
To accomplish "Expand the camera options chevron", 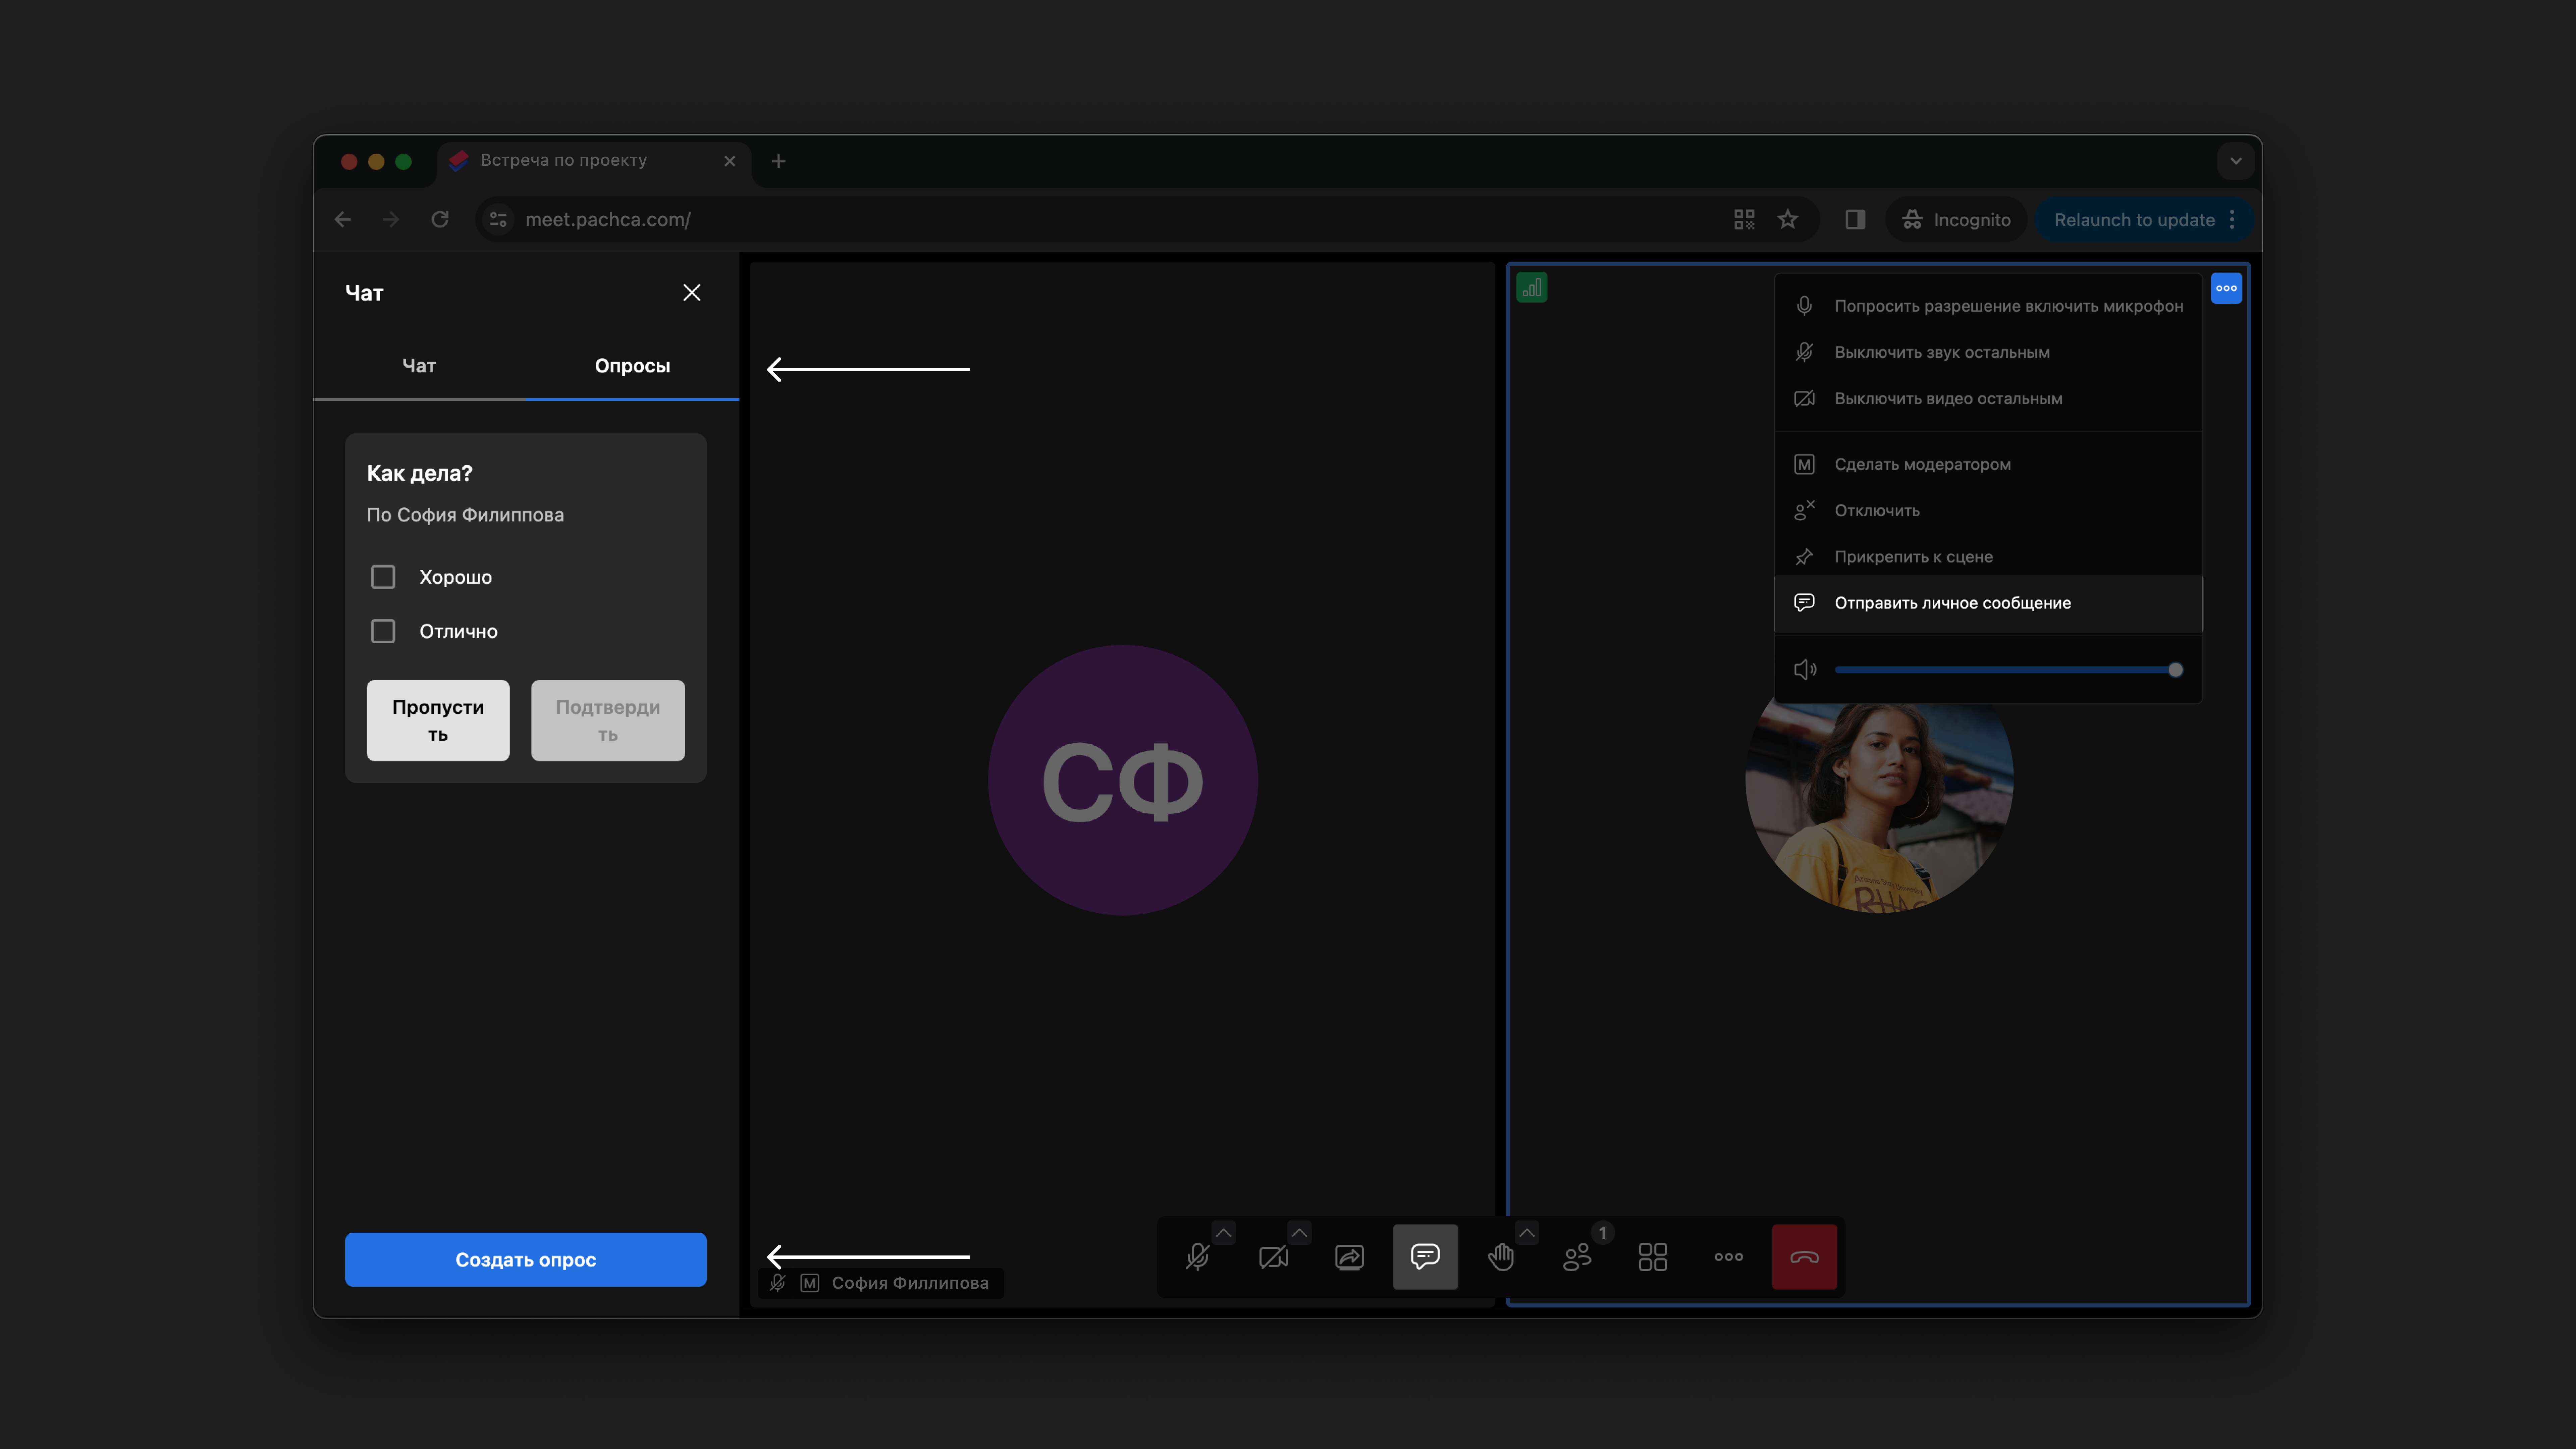I will 1299,1233.
